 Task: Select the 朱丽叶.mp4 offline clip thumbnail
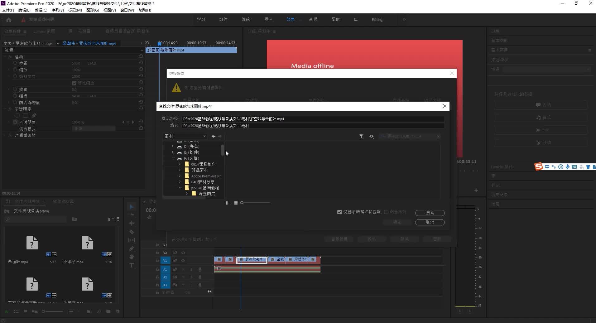pos(32,243)
